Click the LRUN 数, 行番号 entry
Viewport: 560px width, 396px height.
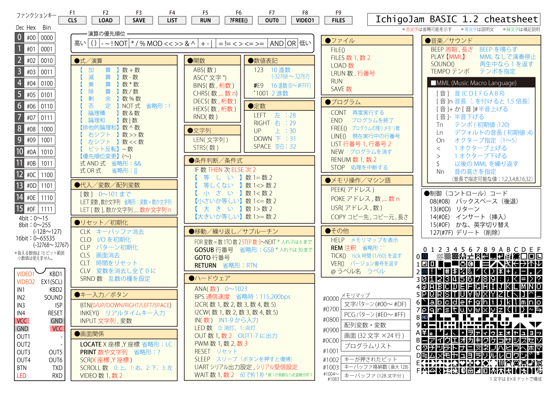(x=353, y=74)
